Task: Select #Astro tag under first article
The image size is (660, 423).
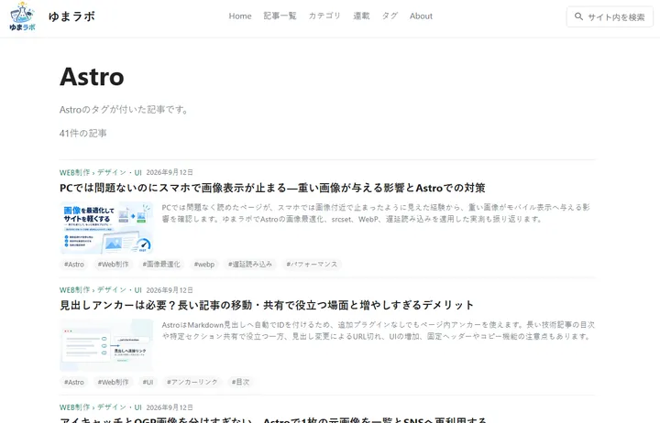Action: [x=74, y=265]
